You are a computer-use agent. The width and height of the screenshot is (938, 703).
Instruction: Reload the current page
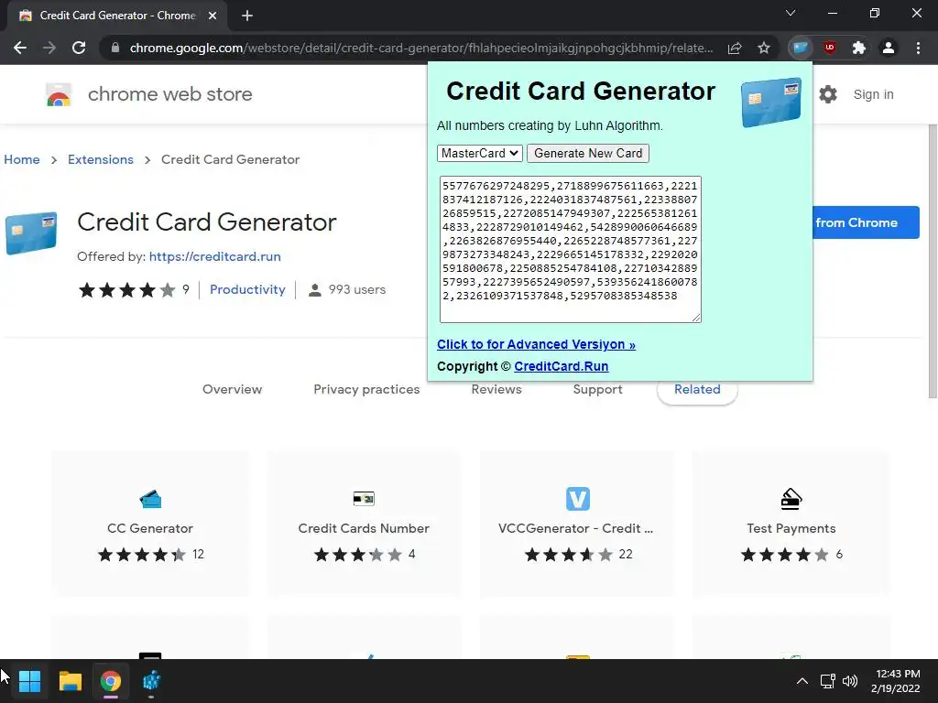pos(79,48)
